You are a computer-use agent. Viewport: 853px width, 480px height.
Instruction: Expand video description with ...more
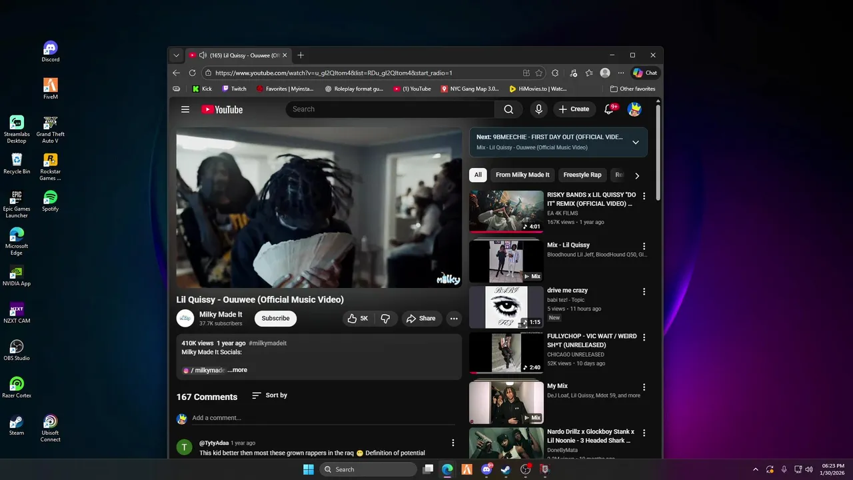click(237, 370)
